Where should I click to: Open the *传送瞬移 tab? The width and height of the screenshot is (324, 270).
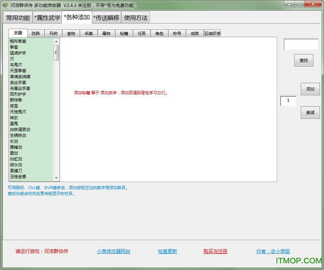[x=106, y=18]
